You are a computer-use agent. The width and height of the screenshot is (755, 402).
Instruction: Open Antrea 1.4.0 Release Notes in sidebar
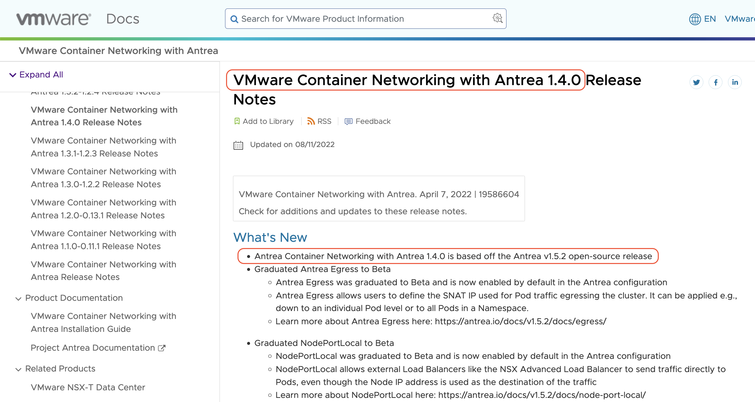tap(104, 116)
